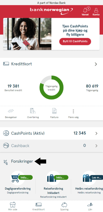103x212 pixels.
Task: Click the credit card icon beside Kredittkort heading
Action: 6,64
